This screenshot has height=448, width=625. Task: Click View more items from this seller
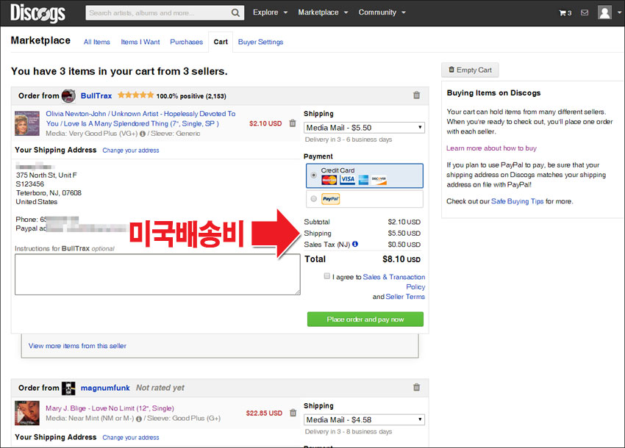[77, 346]
